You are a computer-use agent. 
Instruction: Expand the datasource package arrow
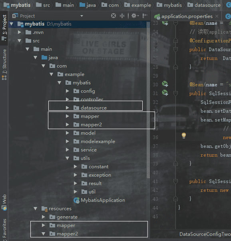[x=67, y=108]
